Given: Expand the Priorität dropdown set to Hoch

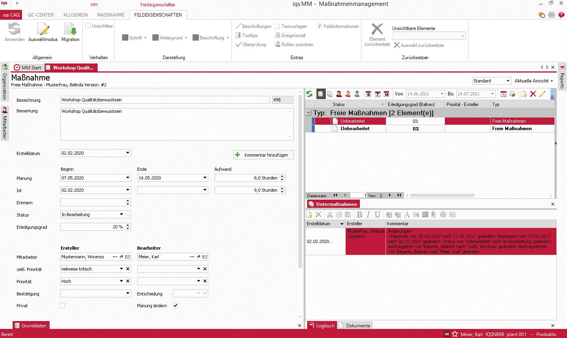Looking at the screenshot, I should [121, 281].
